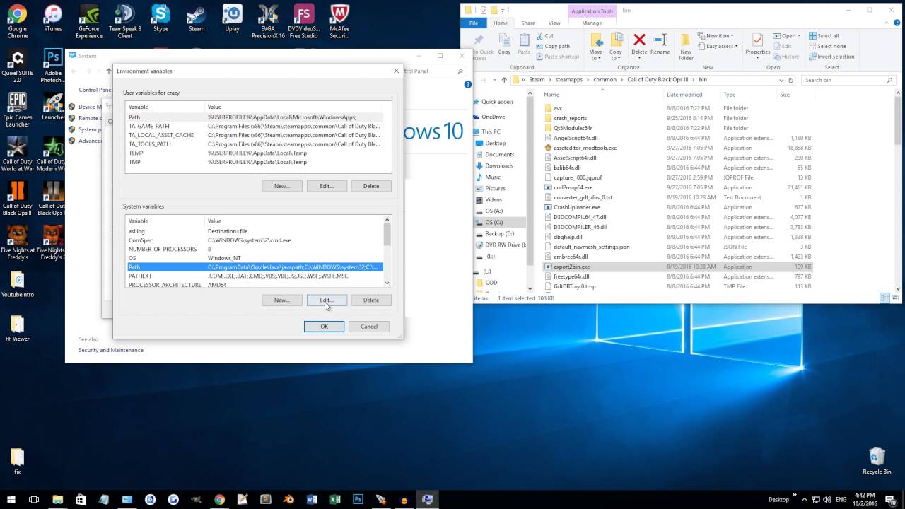Open the Manage Application Tools tab
Image resolution: width=905 pixels, height=509 pixels.
[592, 23]
